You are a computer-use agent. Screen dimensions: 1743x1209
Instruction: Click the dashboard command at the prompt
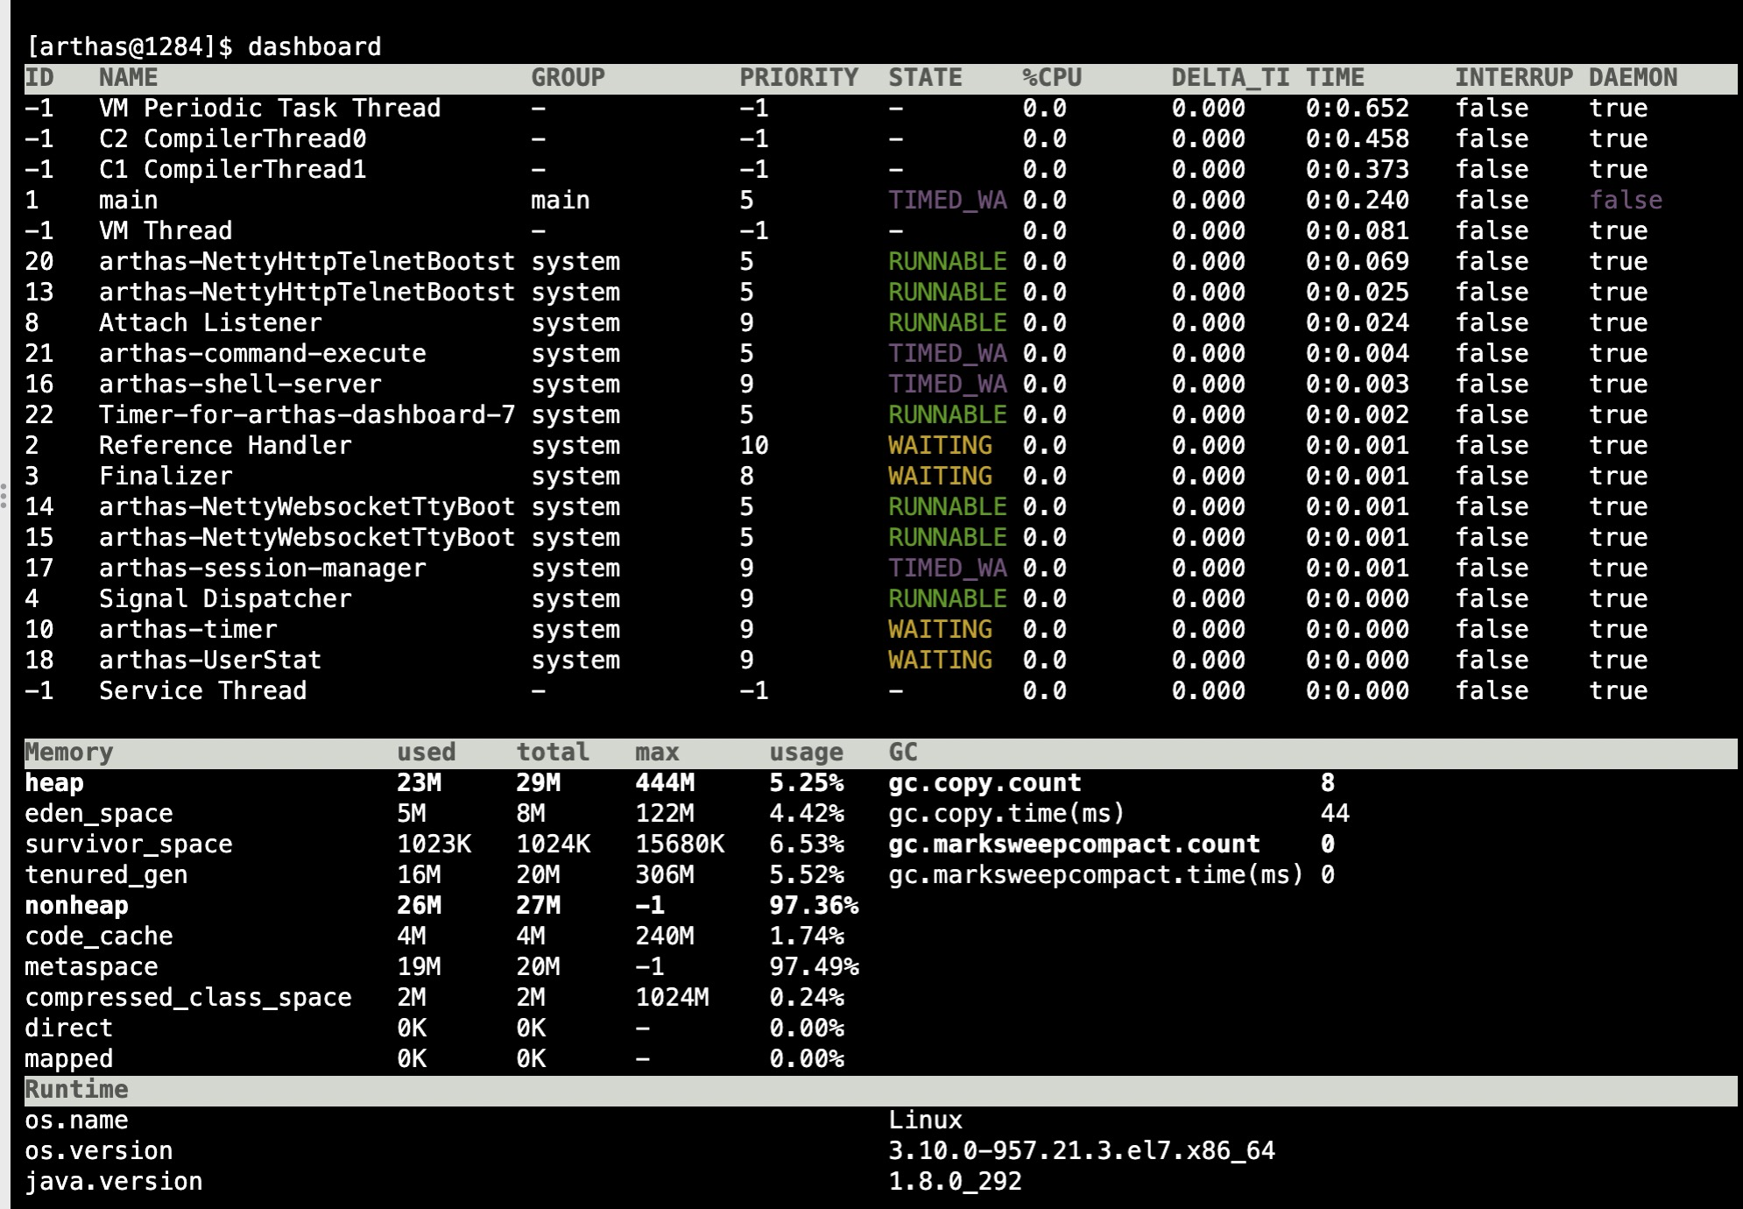[x=315, y=46]
